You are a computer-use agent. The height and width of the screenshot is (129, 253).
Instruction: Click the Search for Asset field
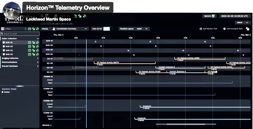(x=20, y=34)
